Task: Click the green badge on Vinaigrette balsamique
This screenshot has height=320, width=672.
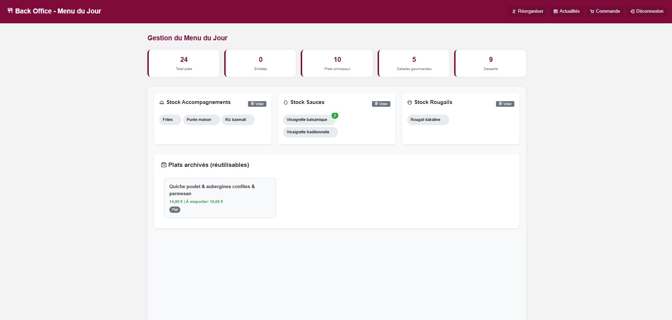Action: (x=335, y=116)
